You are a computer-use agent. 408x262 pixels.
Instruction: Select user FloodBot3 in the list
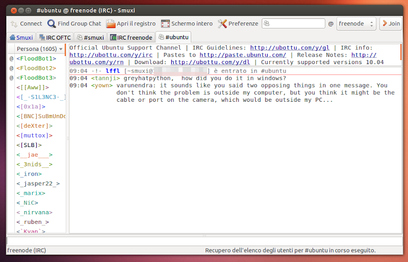36,78
